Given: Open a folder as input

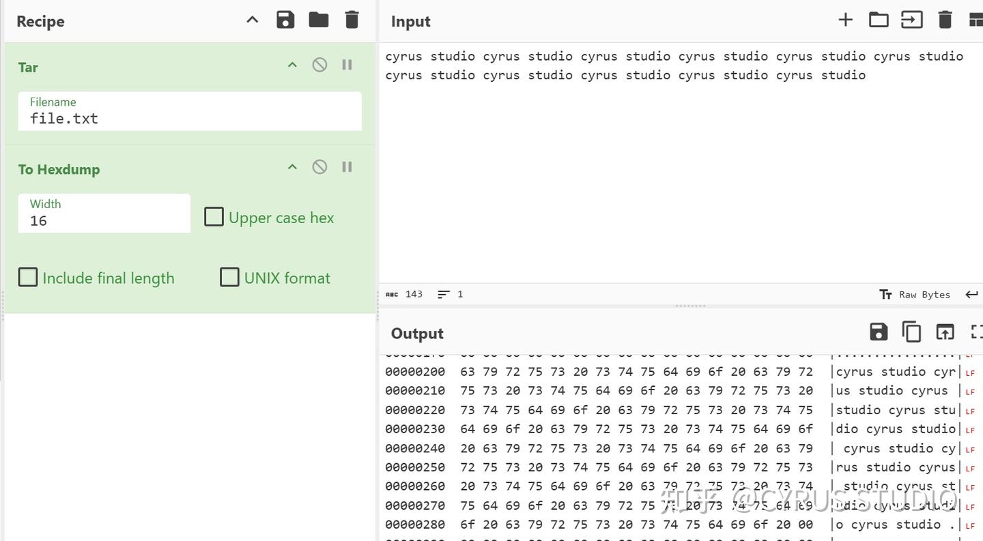Looking at the screenshot, I should 879,20.
